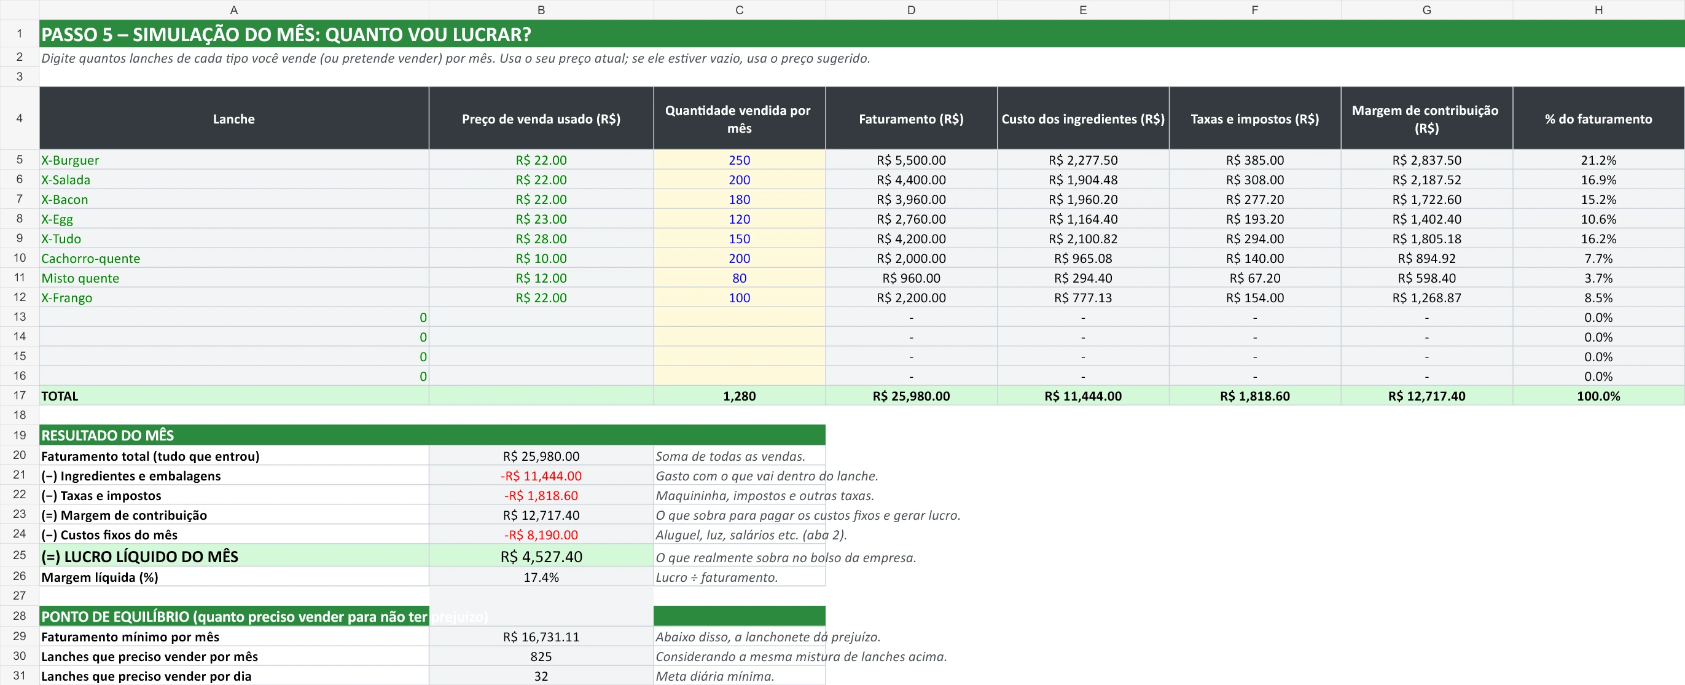The width and height of the screenshot is (1685, 685).
Task: Click minimum revenue 'R$ 16,731.11'
Action: point(541,636)
